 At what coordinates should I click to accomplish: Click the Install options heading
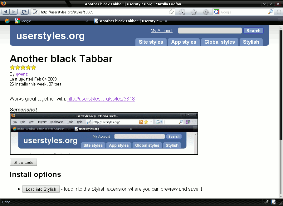point(35,174)
